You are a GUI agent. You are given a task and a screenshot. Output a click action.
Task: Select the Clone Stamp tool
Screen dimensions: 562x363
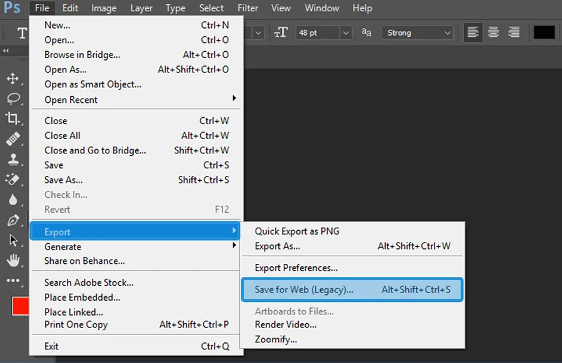click(x=13, y=159)
